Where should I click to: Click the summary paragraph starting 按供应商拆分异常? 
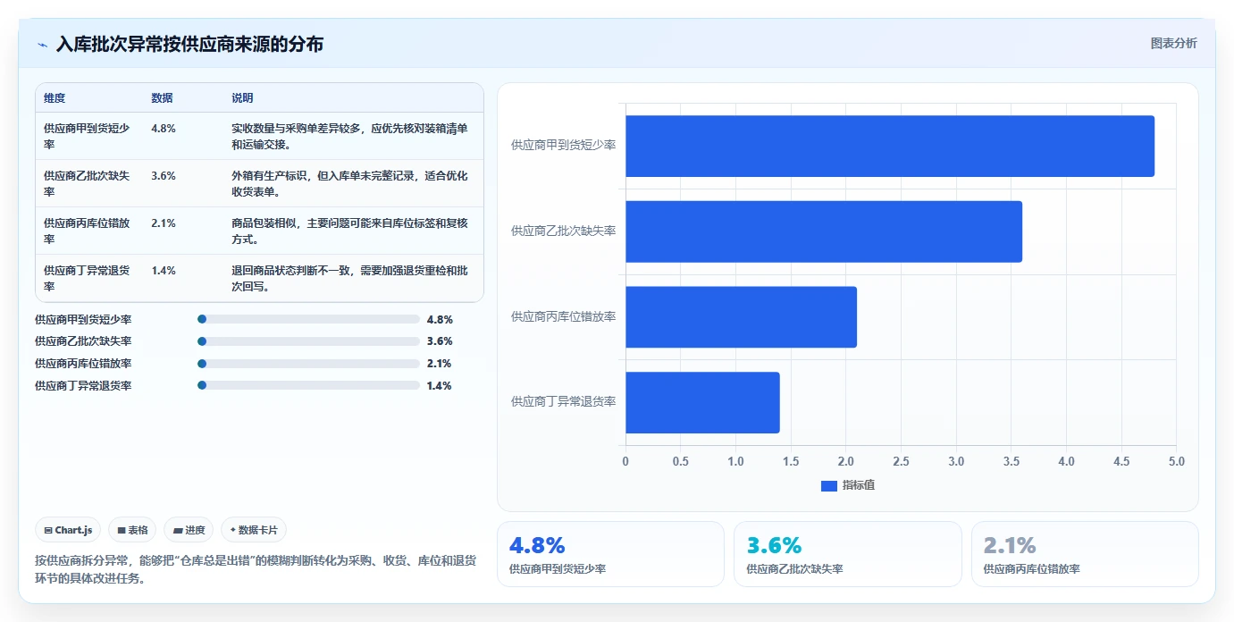tap(256, 569)
